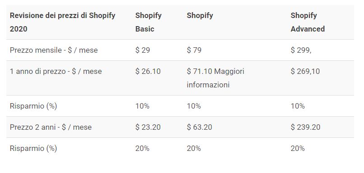This screenshot has height=173, width=364.
Task: Select the 20% savings under Shopify Advanced
Action: [x=298, y=148]
